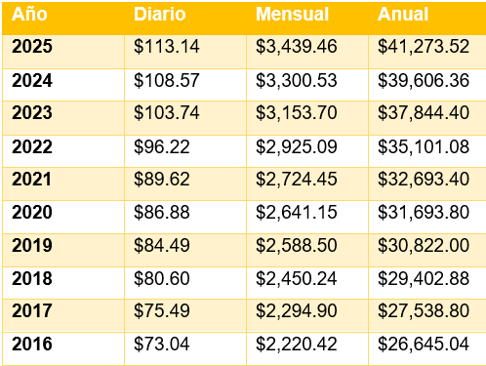The image size is (486, 366).
Task: Click the Mensual column header
Action: pyautogui.click(x=292, y=15)
